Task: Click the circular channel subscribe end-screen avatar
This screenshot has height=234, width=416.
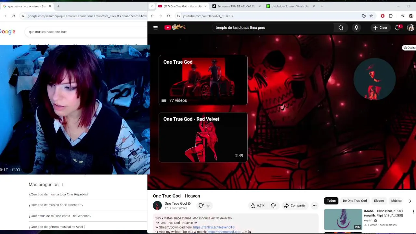Action: coord(374,79)
